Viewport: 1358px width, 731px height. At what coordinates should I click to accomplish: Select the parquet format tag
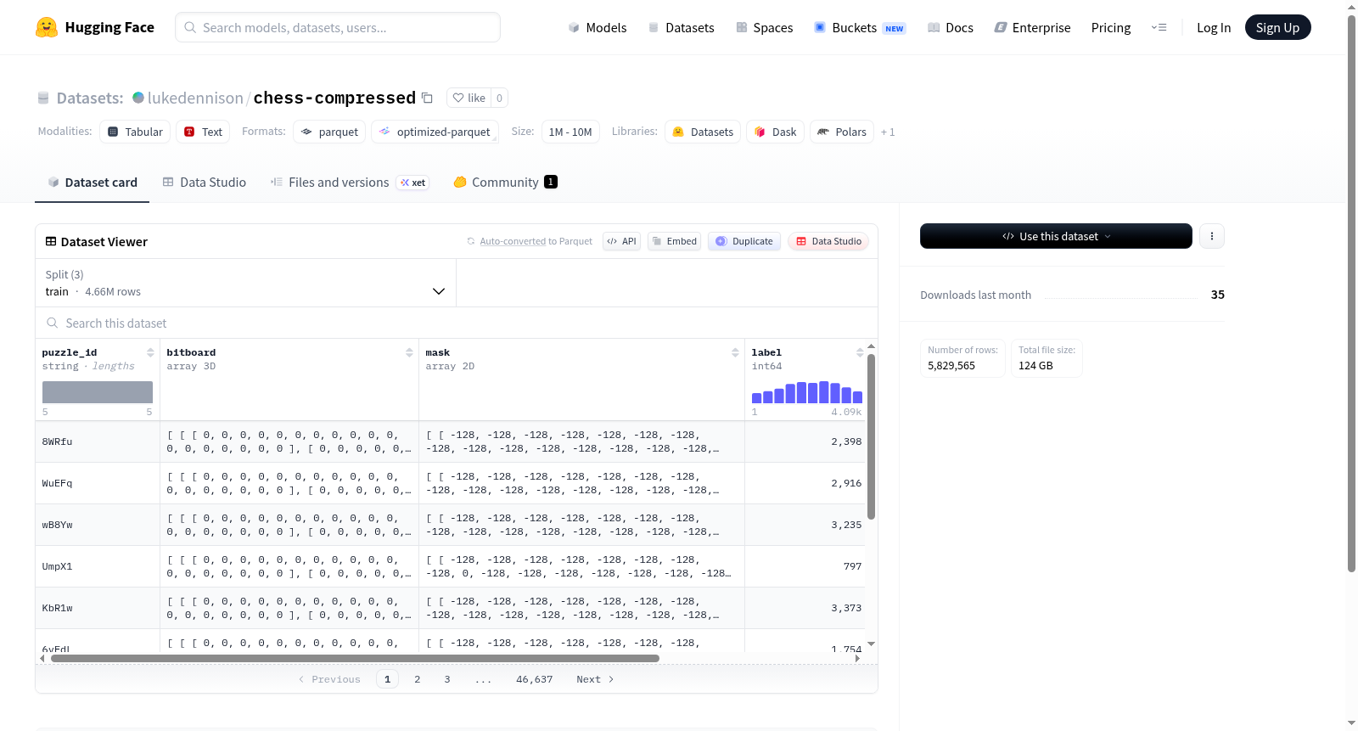pyautogui.click(x=329, y=132)
